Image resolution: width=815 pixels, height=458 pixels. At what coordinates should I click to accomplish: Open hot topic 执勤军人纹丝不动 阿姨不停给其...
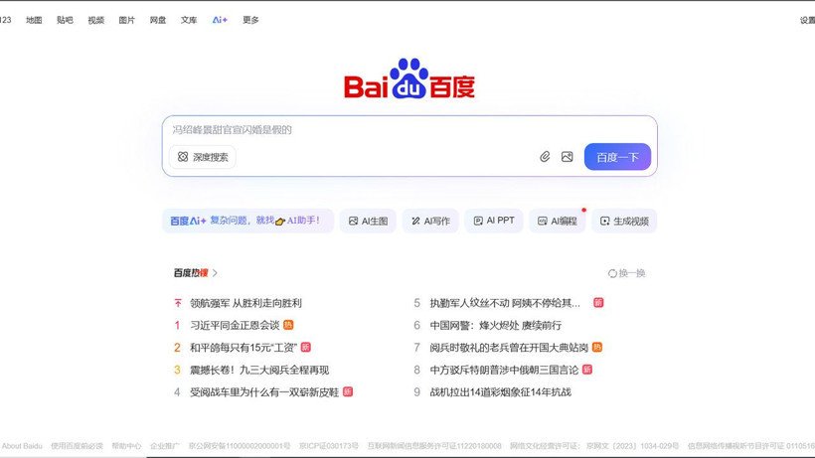(505, 303)
